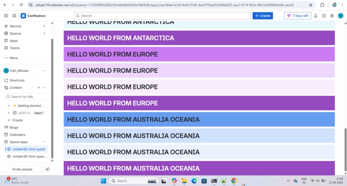Image resolution: width=347 pixels, height=186 pixels.
Task: Open File Explorer from the taskbar
Action: point(184,181)
